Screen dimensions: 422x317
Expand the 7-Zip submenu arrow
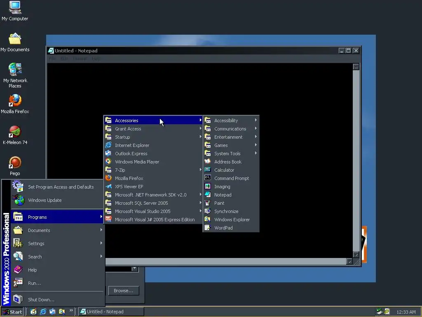point(201,170)
